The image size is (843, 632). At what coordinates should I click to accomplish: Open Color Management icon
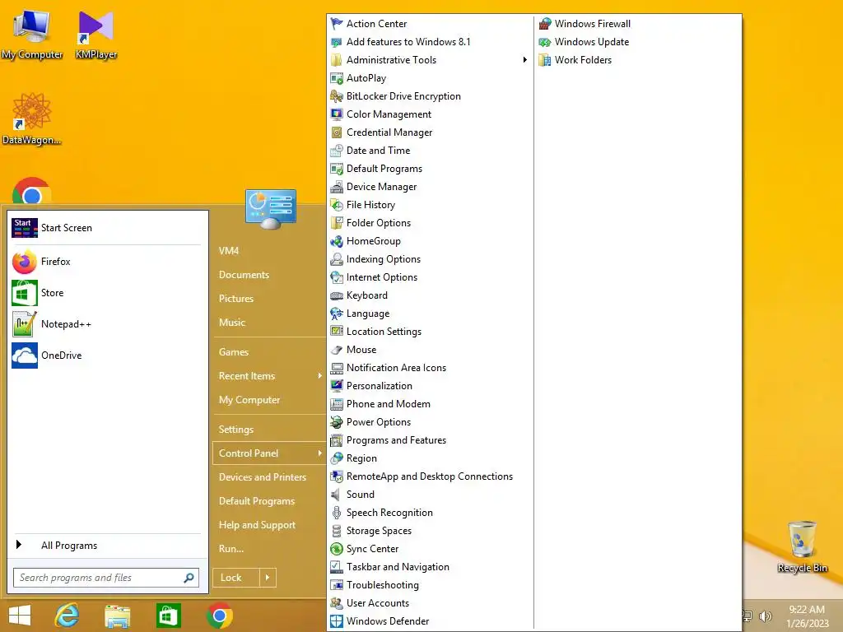[337, 114]
